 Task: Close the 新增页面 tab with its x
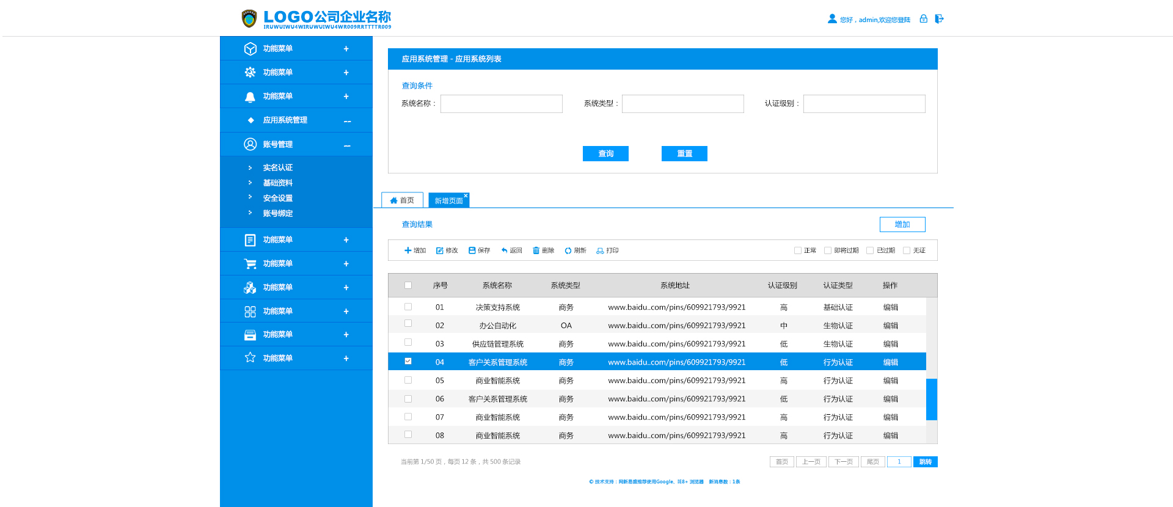tap(466, 195)
